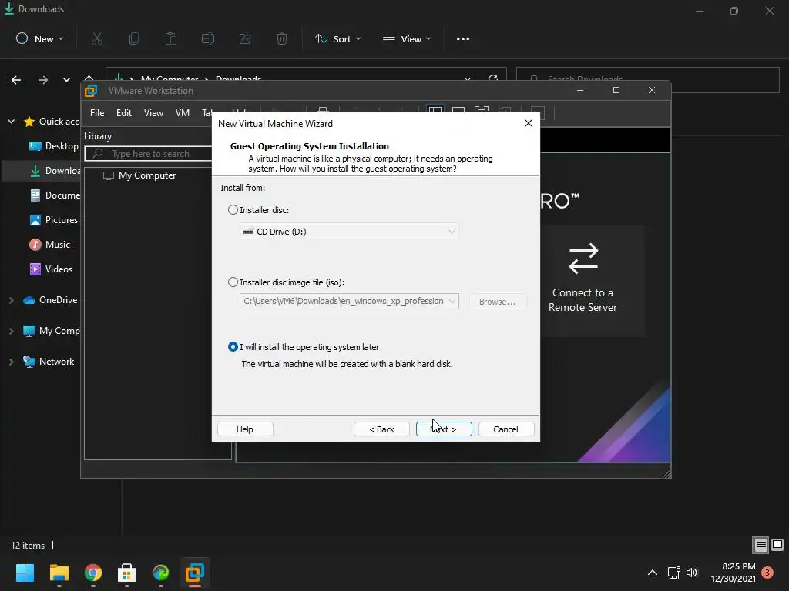Viewport: 789px width, 591px height.
Task: Open Videos in the Explorer sidebar
Action: tap(52, 269)
